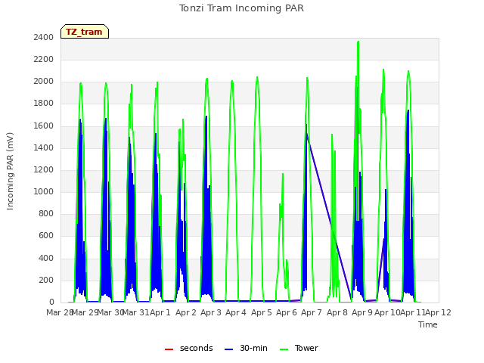Click the 1200 y-axis tick label
The height and width of the screenshot is (363, 484).
tap(44, 169)
